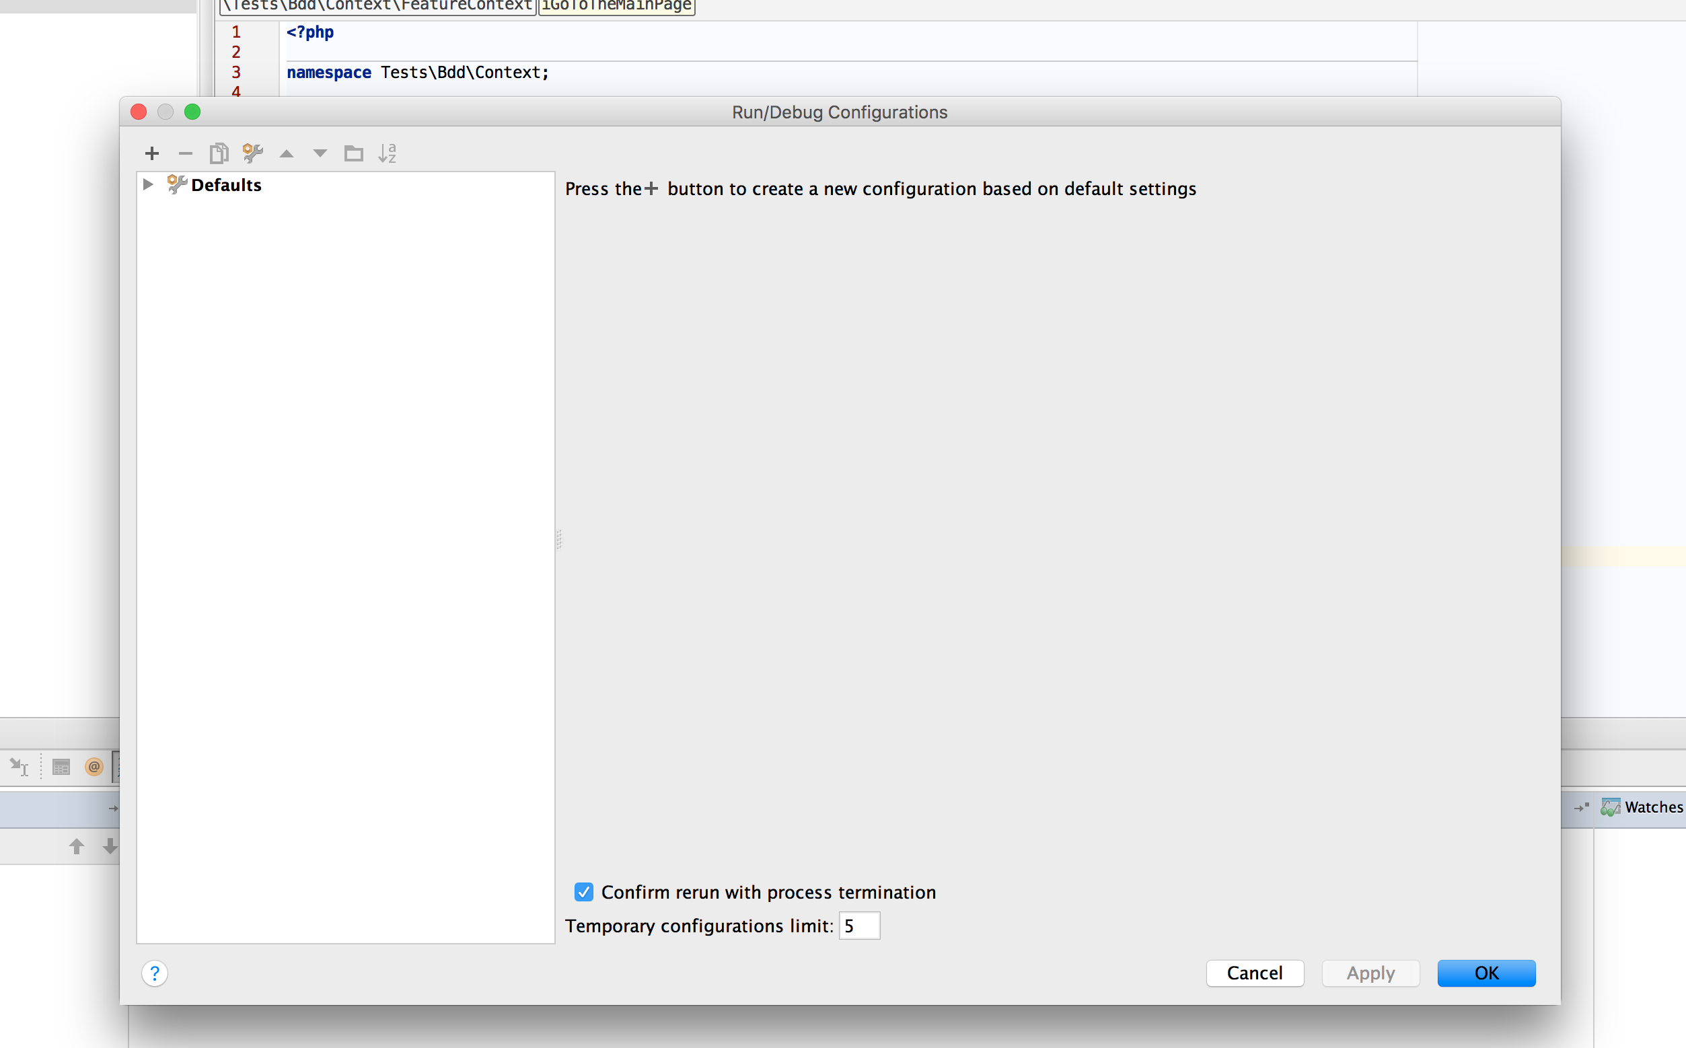Copy the selected configuration

click(x=219, y=153)
